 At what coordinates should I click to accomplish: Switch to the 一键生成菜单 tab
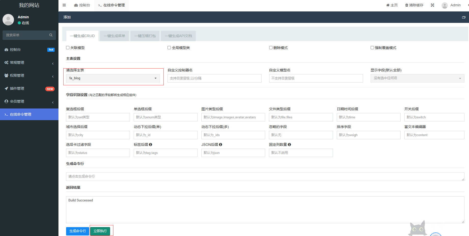click(x=114, y=36)
